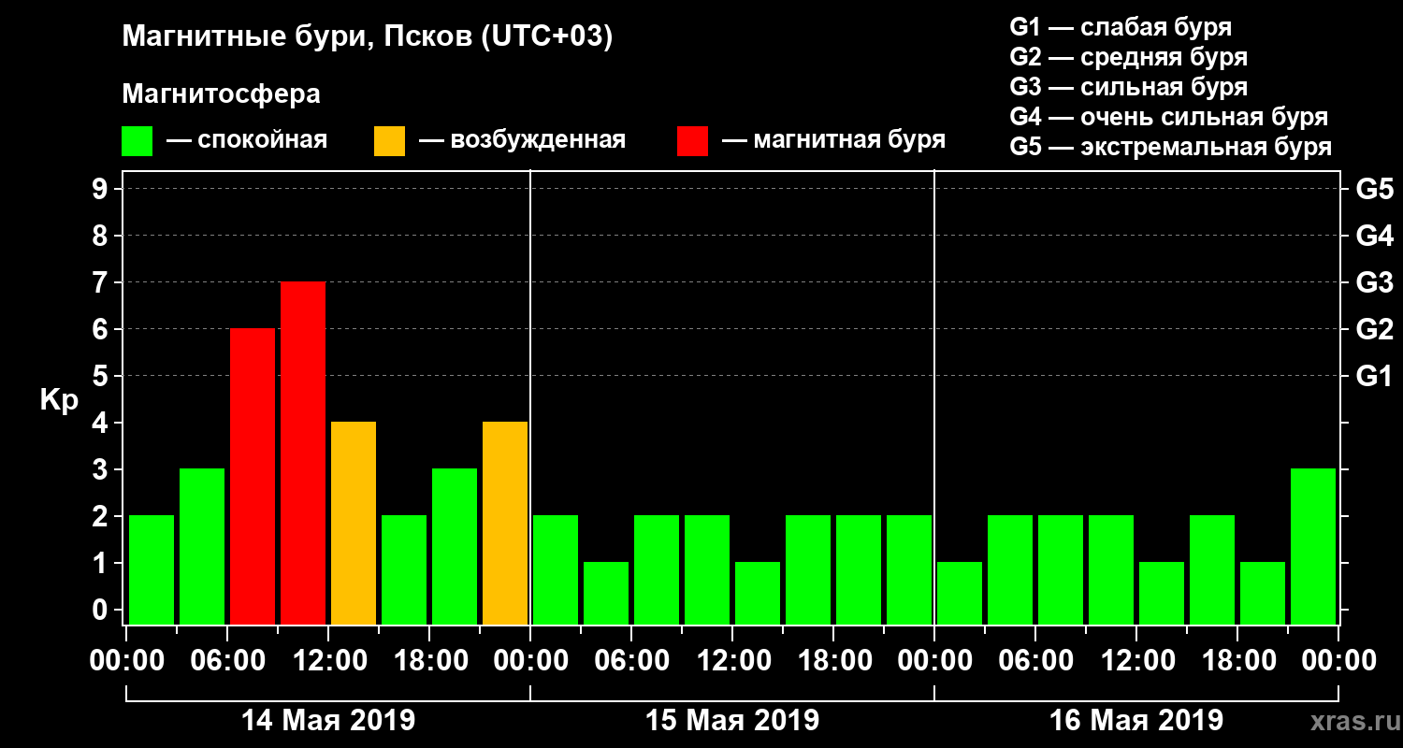Click the 'G3' right axis label
The height and width of the screenshot is (748, 1403).
point(1375,282)
